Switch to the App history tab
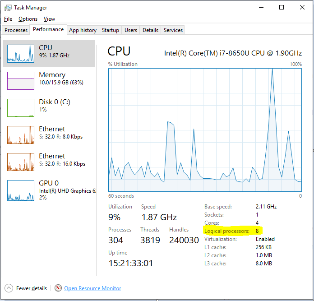The width and height of the screenshot is (314, 301). click(83, 30)
